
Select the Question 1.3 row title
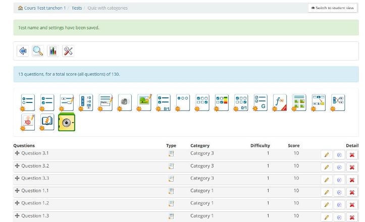pos(35,216)
